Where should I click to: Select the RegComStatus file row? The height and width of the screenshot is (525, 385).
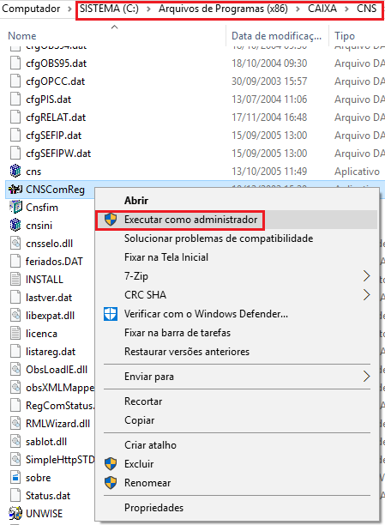point(52,406)
